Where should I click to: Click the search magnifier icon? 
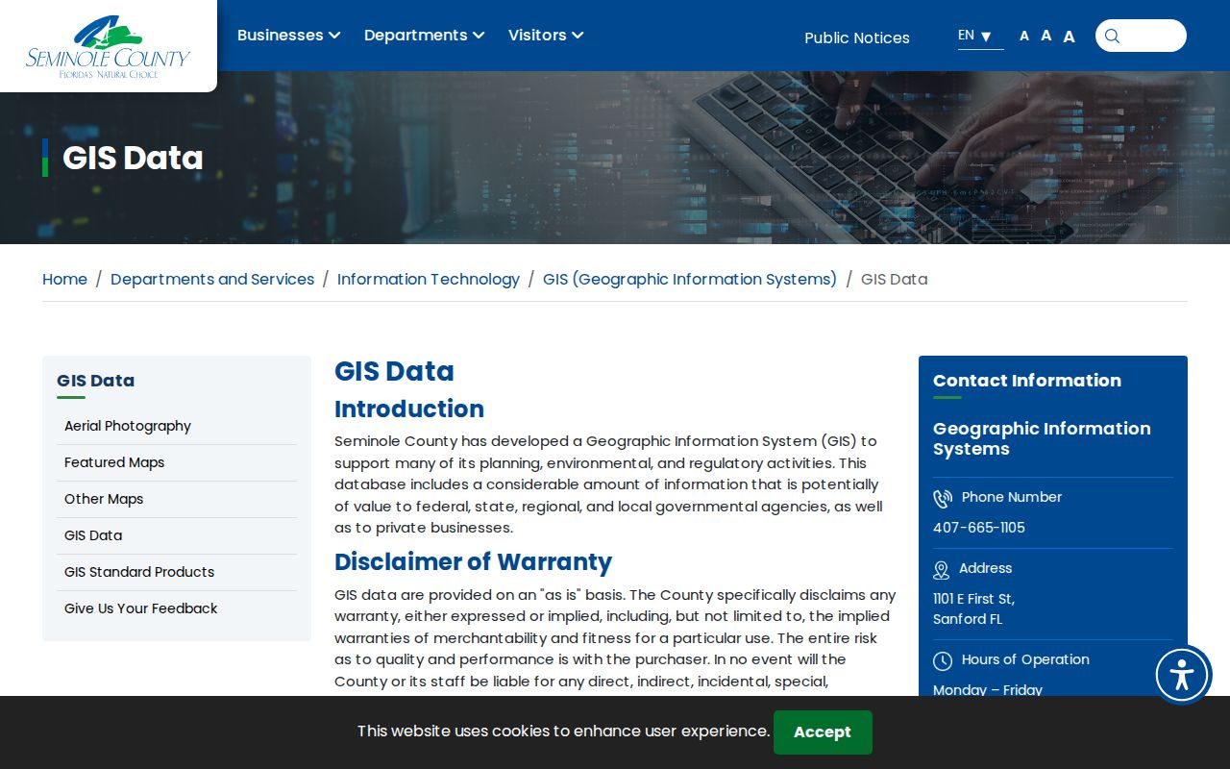1112,37
